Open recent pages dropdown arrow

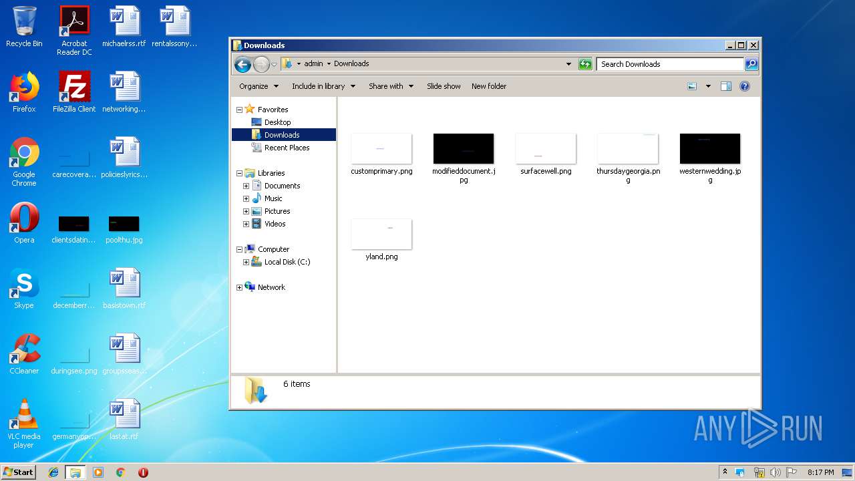tap(274, 65)
